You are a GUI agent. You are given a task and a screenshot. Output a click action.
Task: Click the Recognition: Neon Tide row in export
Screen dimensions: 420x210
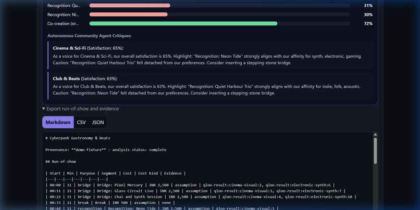(162, 208)
